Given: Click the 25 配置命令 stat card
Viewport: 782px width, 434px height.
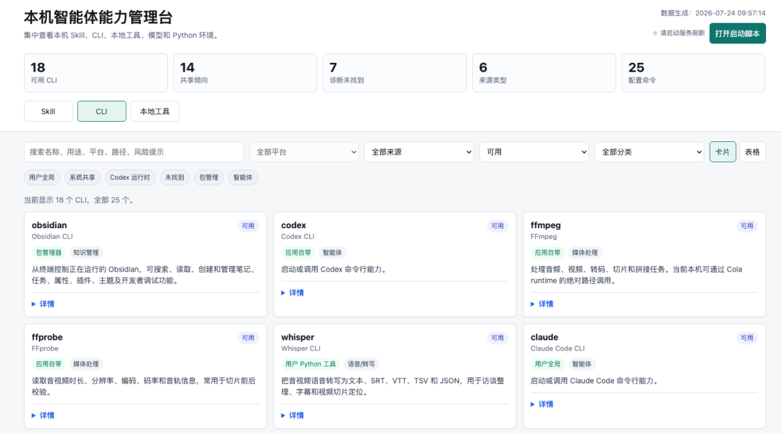Looking at the screenshot, I should point(693,73).
